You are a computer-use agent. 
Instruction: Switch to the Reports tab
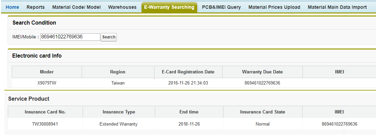point(36,7)
